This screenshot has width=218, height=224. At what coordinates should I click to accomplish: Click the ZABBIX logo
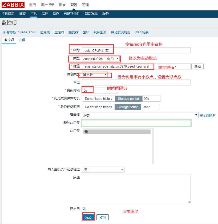13,5
